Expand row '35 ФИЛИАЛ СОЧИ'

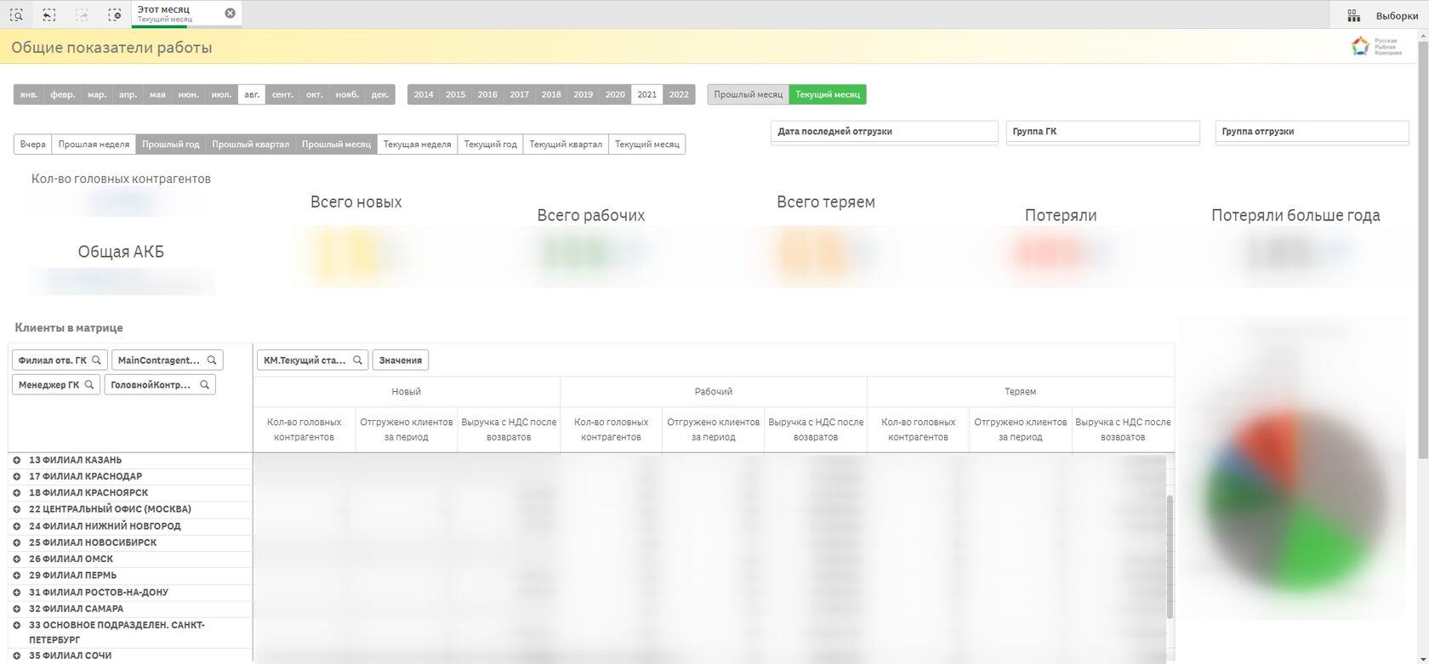[x=16, y=655]
